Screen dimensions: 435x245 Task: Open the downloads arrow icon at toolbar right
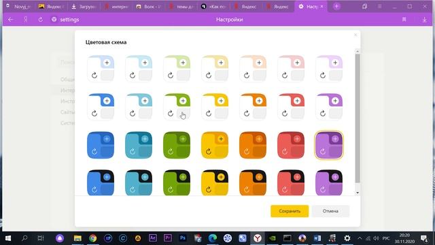point(424,20)
